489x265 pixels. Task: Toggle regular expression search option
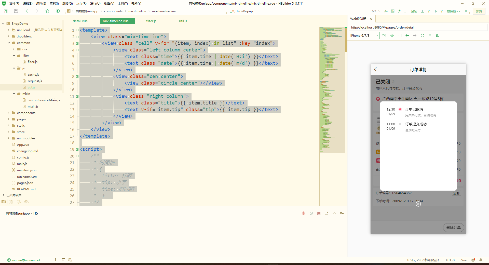pos(399,11)
